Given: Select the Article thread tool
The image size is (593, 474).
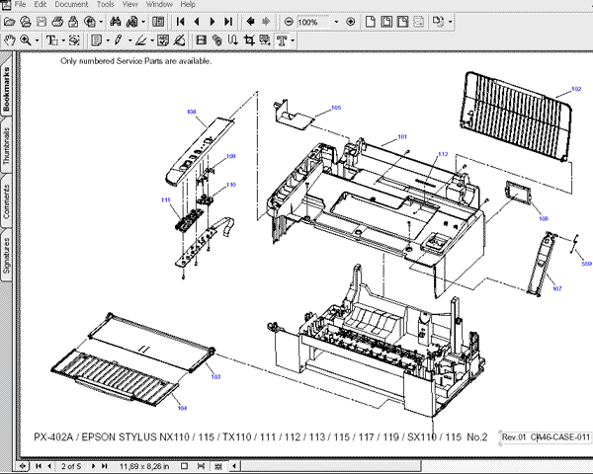Looking at the screenshot, I should point(233,40).
